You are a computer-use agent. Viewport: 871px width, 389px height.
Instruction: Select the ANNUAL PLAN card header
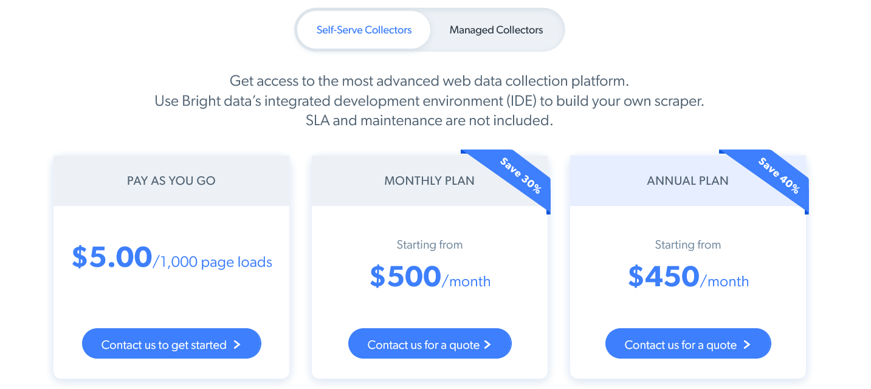point(688,181)
